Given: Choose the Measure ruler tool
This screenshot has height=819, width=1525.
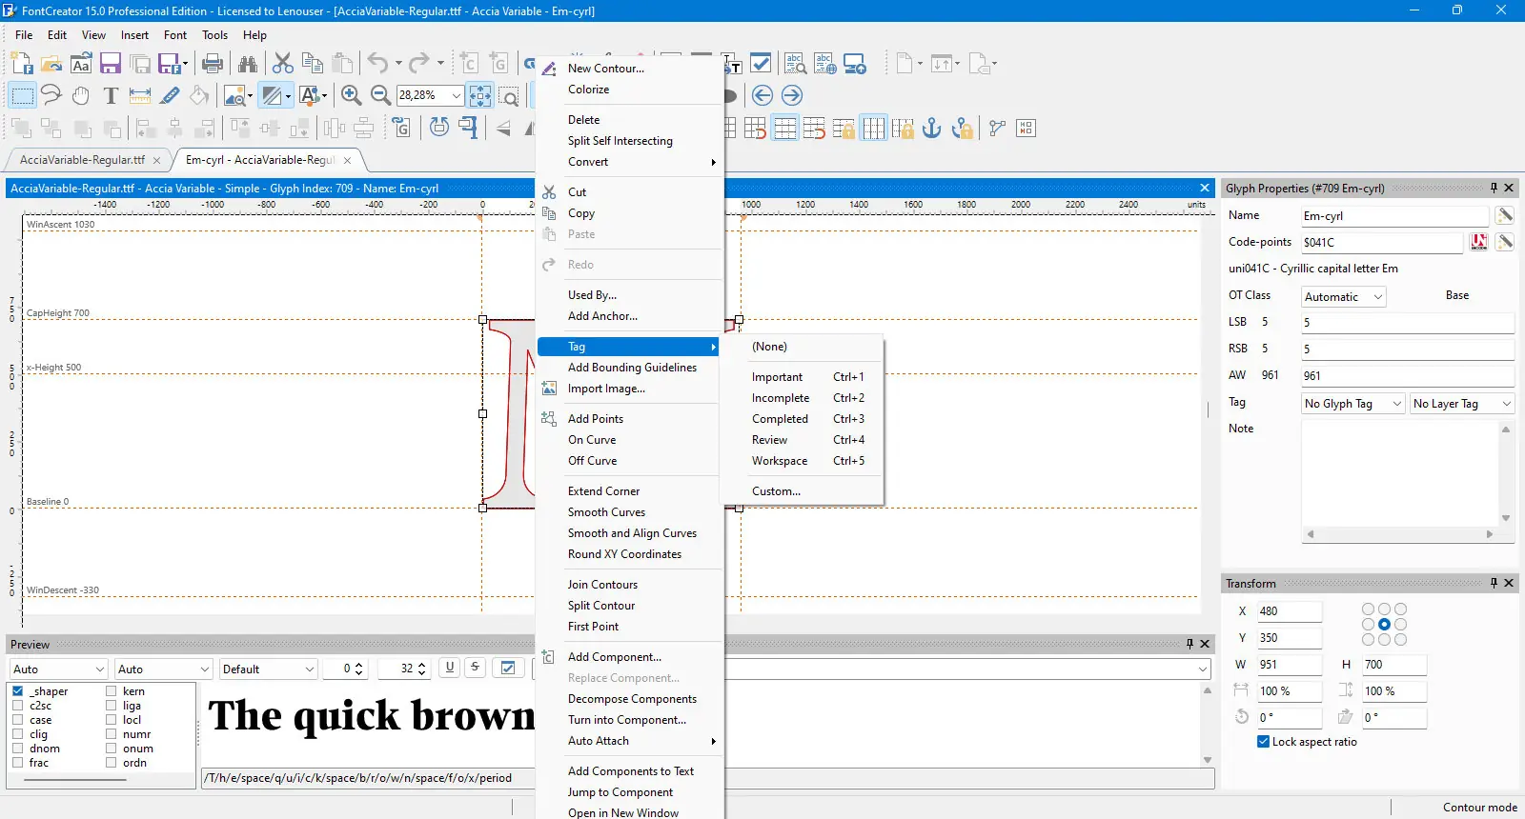Looking at the screenshot, I should click(x=140, y=95).
